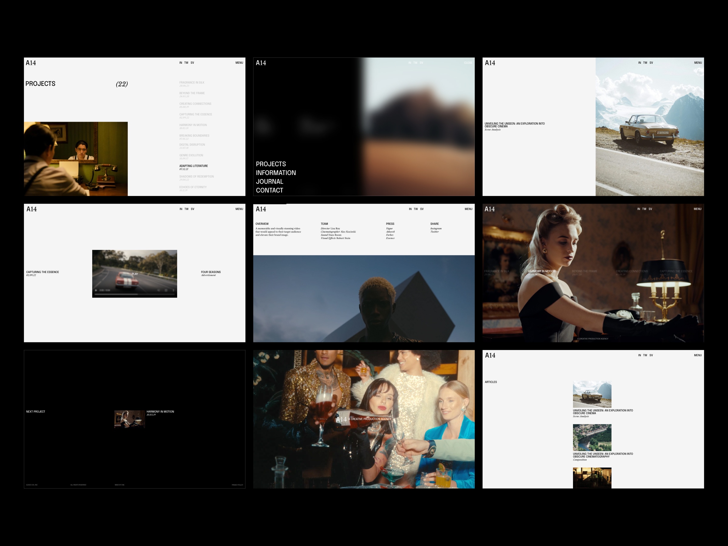Open the MENU overlay

click(239, 62)
